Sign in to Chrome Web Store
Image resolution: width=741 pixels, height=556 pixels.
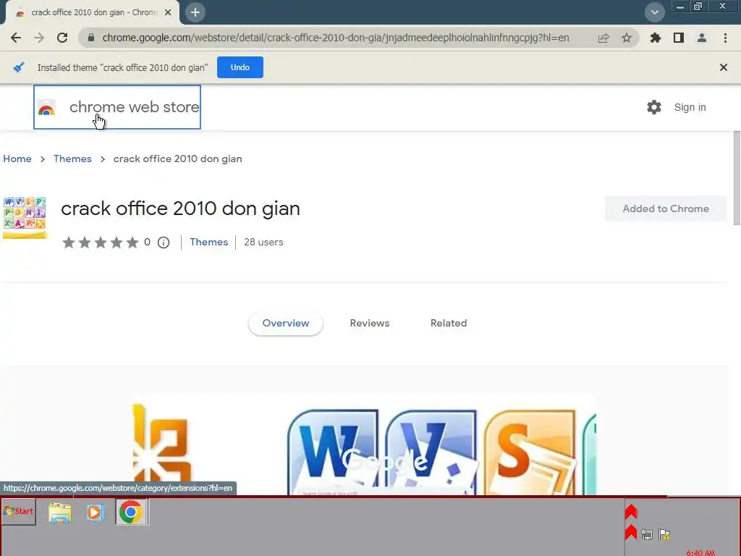(x=690, y=107)
